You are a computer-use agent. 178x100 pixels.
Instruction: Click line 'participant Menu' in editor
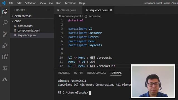[x=82, y=41]
